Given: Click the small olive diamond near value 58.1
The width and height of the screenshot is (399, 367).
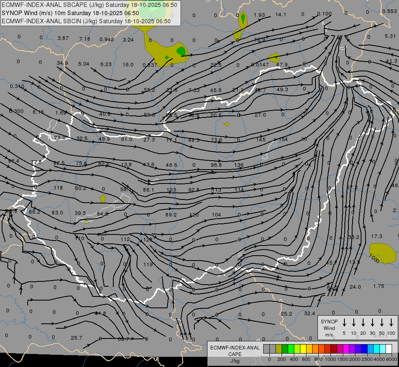Looking at the screenshot, I should point(103,199).
